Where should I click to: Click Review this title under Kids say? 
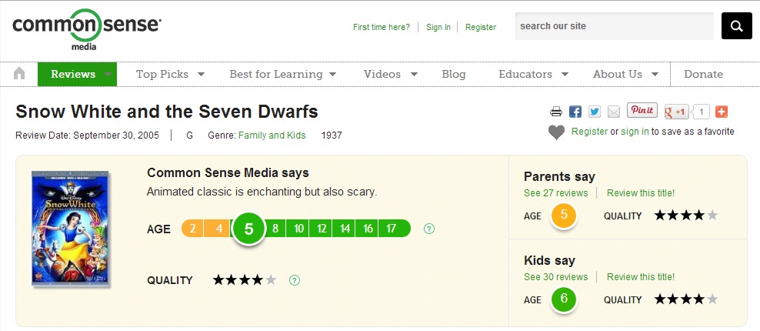click(641, 276)
